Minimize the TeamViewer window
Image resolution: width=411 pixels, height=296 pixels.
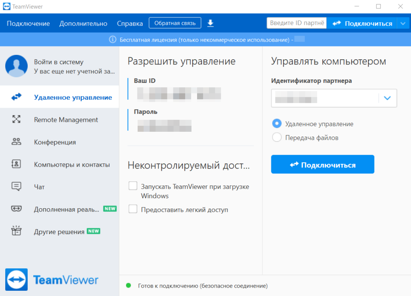357,6
